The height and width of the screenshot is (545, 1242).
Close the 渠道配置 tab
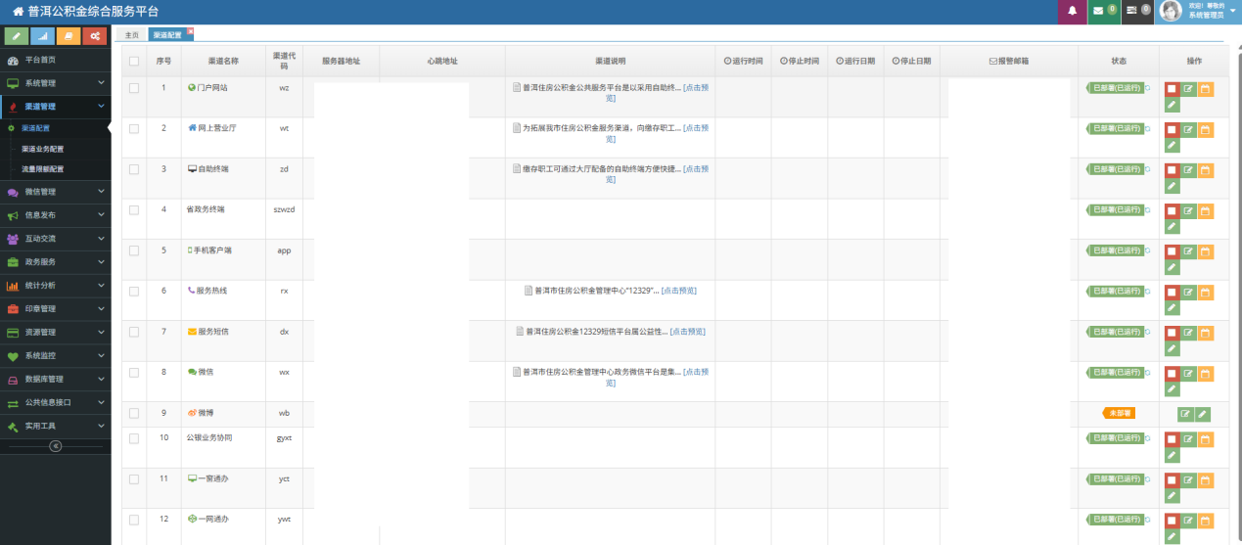click(190, 31)
